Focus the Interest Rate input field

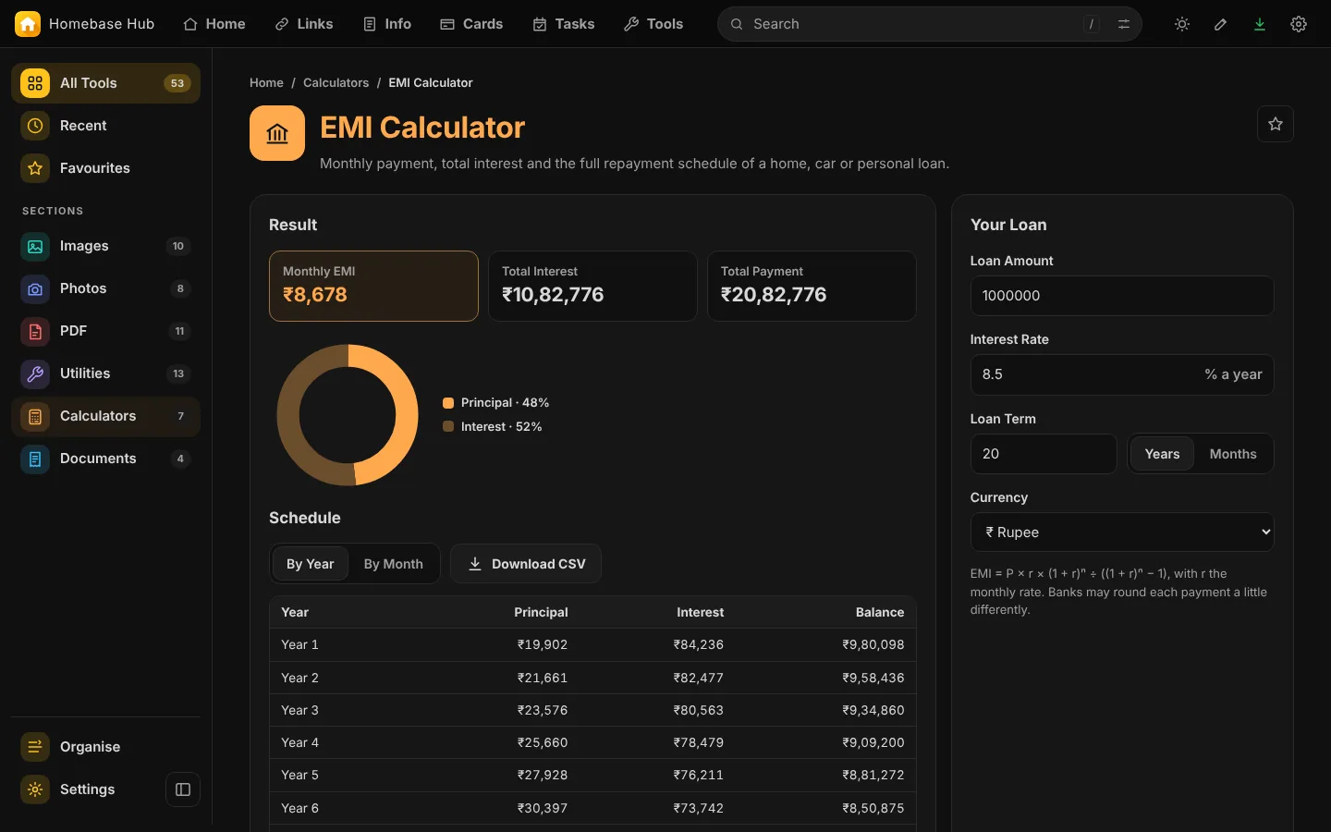pos(1122,374)
